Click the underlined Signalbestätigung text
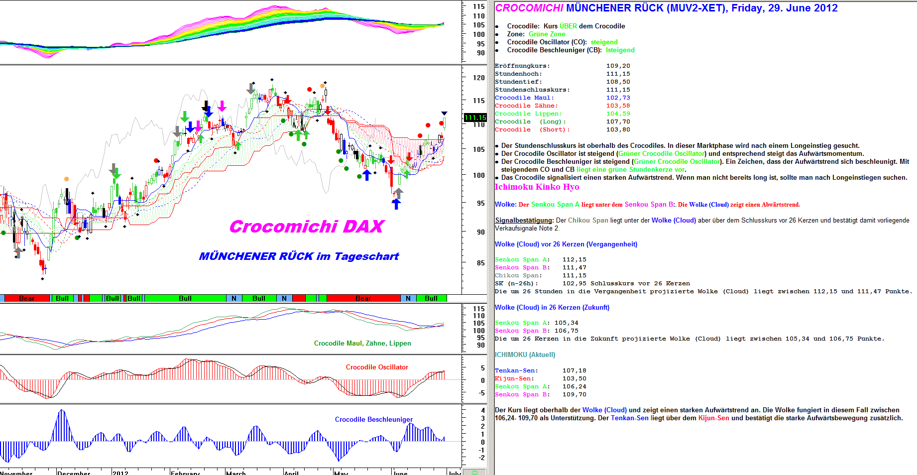The width and height of the screenshot is (917, 475). pyautogui.click(x=524, y=220)
